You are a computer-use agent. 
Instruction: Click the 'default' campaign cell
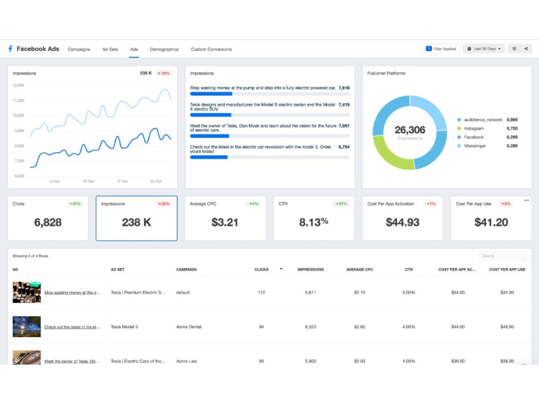[x=183, y=292]
